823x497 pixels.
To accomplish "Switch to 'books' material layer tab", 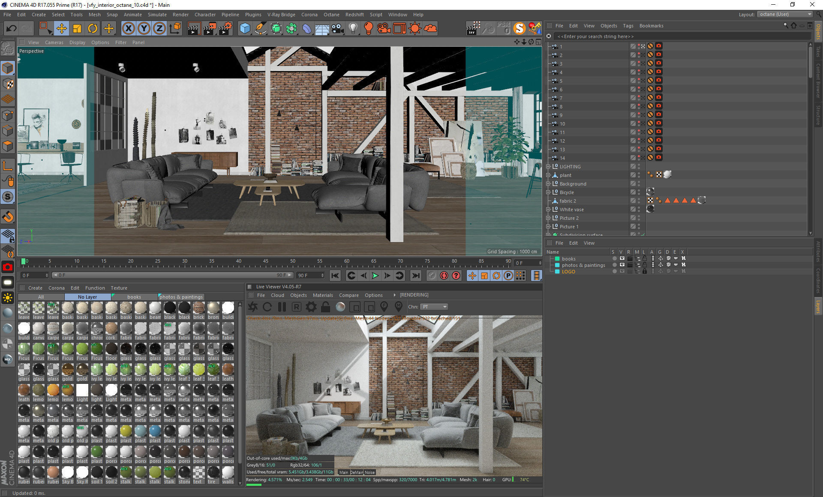I will click(x=134, y=297).
